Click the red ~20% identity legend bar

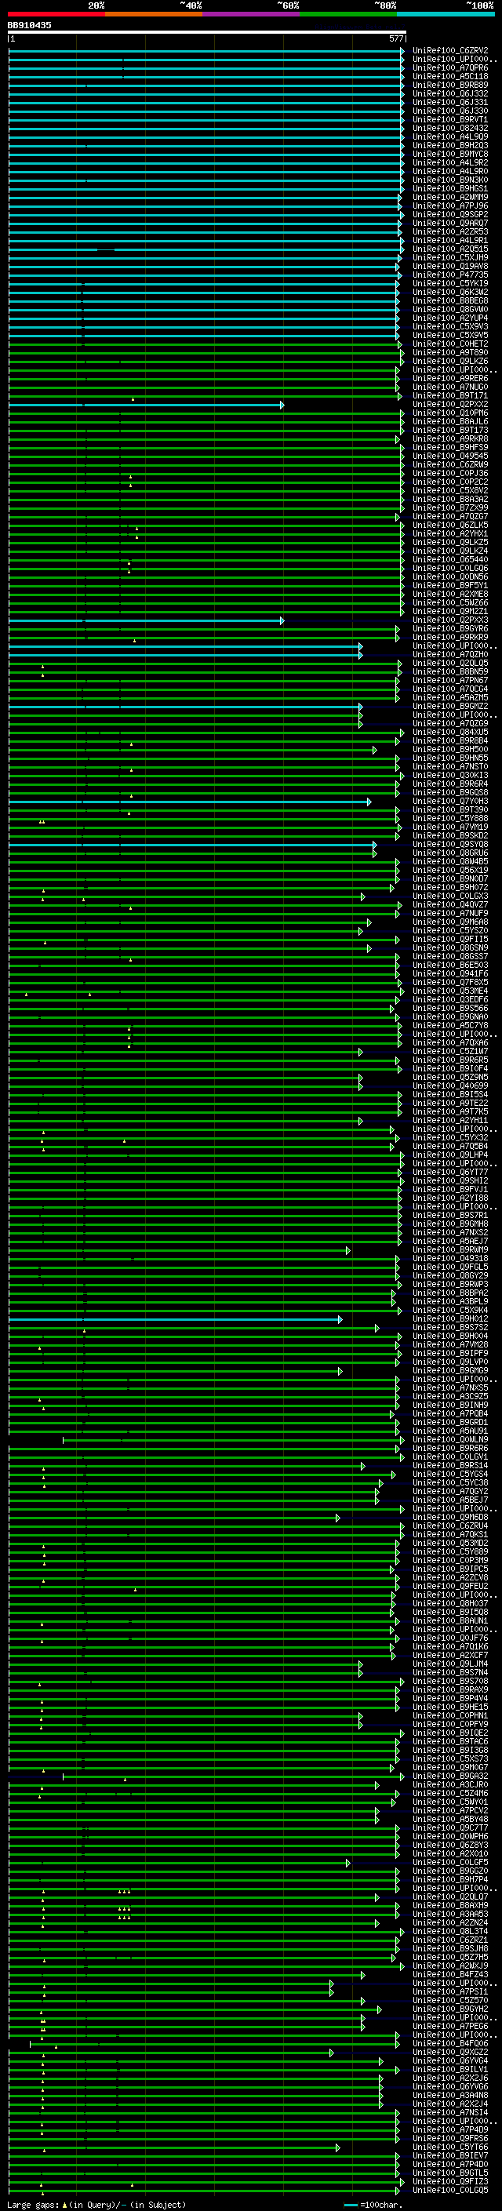pyautogui.click(x=56, y=14)
